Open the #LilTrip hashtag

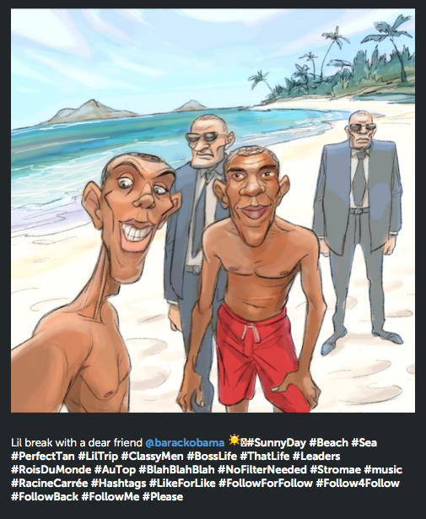(98, 457)
